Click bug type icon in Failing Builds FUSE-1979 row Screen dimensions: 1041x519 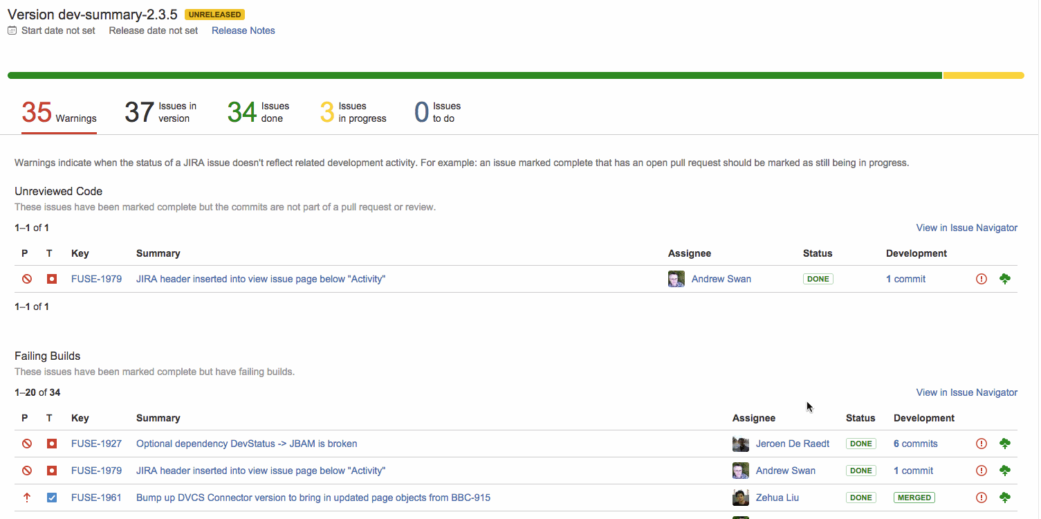(x=52, y=471)
